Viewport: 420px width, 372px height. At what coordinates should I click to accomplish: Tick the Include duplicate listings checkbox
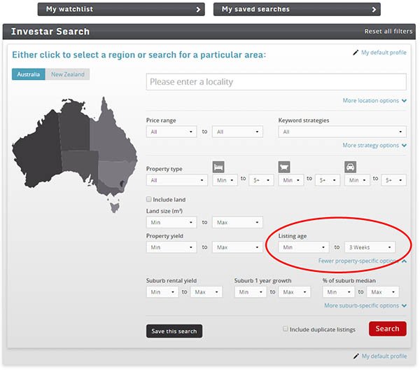286,329
